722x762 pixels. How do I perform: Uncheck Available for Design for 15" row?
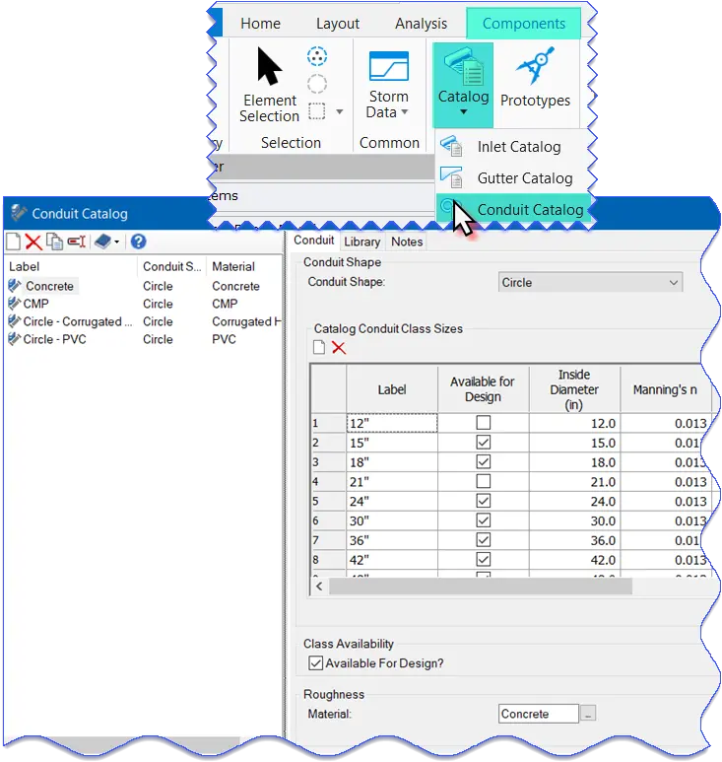click(x=483, y=443)
